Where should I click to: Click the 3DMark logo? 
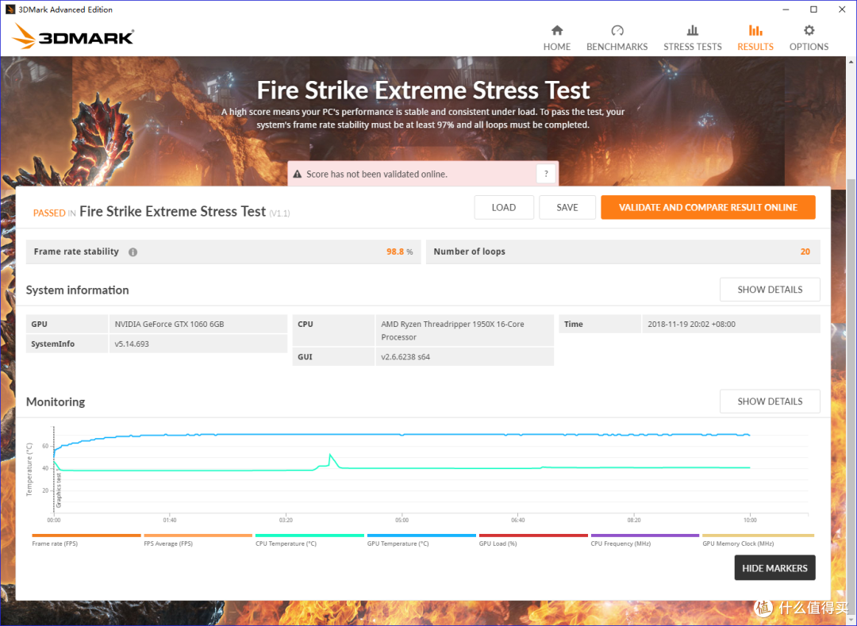point(73,36)
